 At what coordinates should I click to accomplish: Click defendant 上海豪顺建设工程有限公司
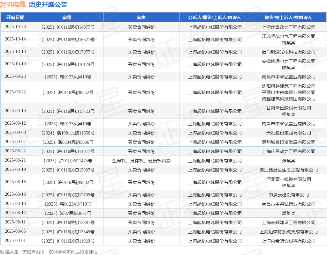click(289, 222)
